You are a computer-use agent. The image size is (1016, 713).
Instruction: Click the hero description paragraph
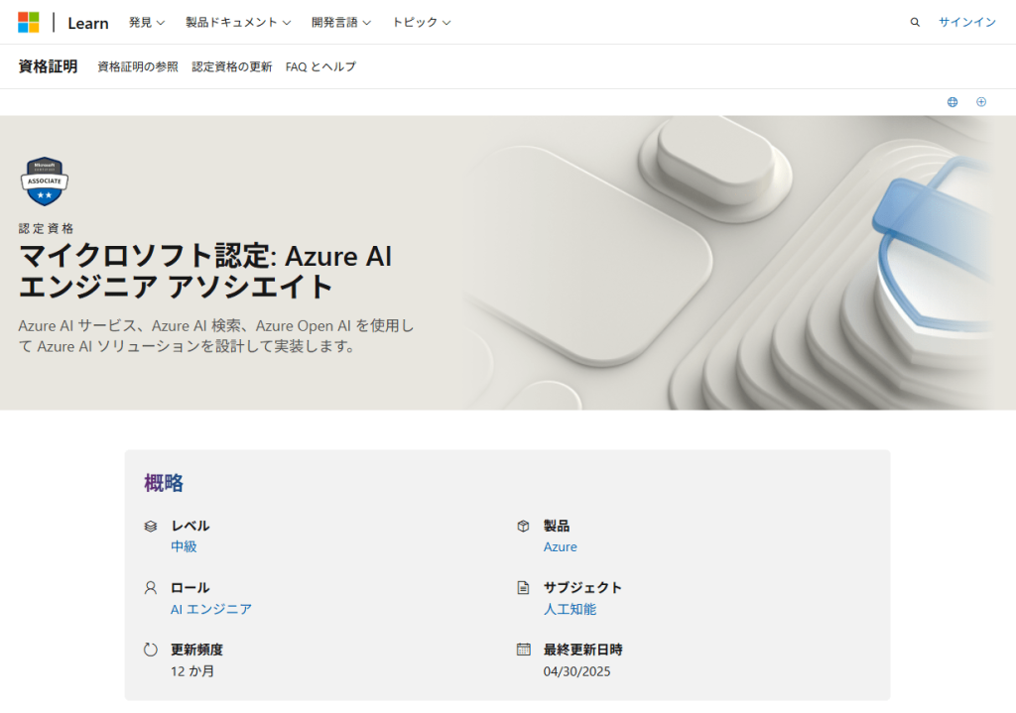215,336
